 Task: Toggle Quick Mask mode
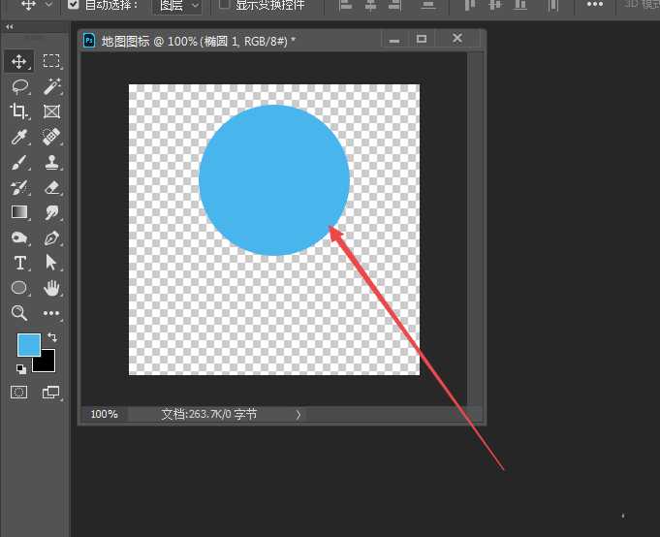pos(19,393)
